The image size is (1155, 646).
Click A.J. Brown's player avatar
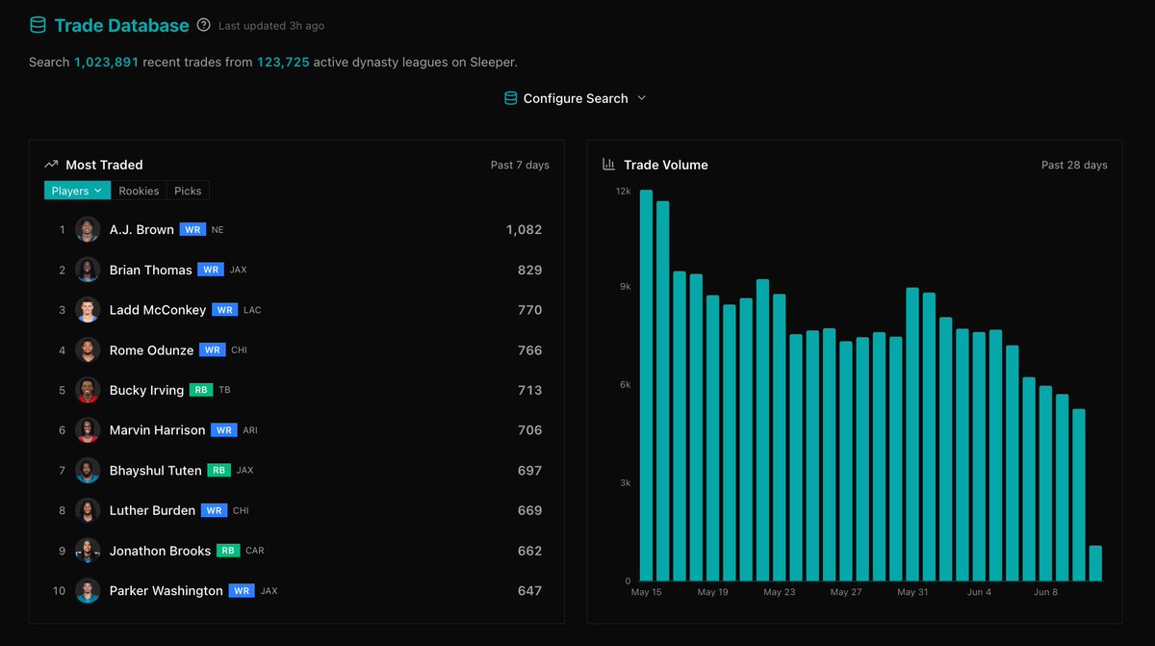[x=88, y=230]
